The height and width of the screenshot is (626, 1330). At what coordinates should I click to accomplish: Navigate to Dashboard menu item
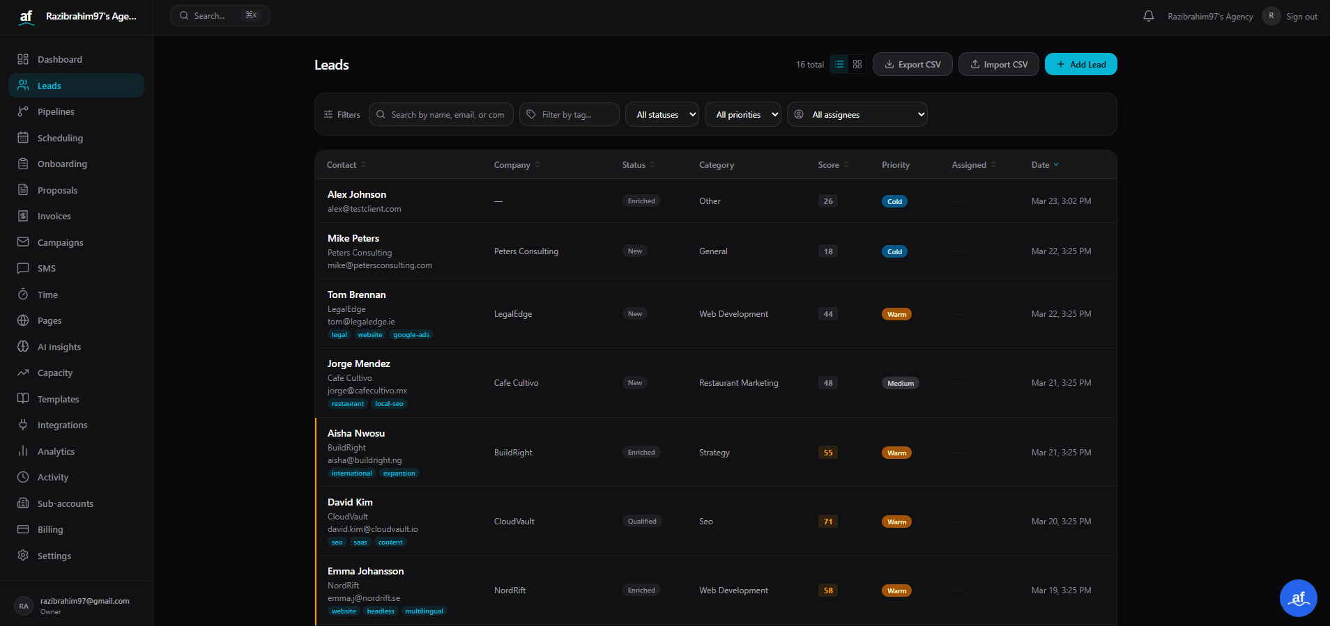59,59
